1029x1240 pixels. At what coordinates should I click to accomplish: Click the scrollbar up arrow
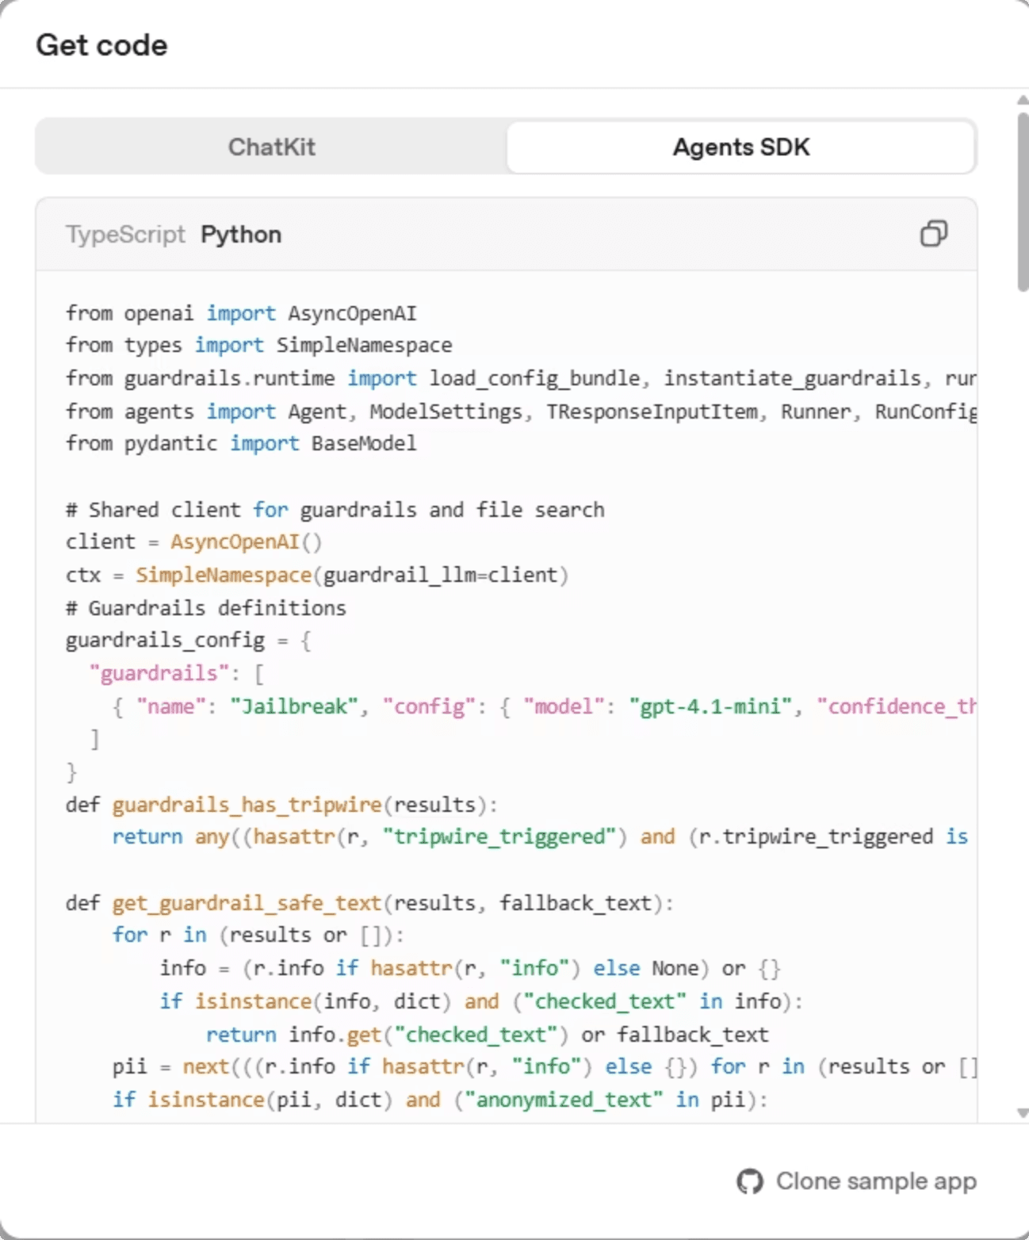point(1023,100)
